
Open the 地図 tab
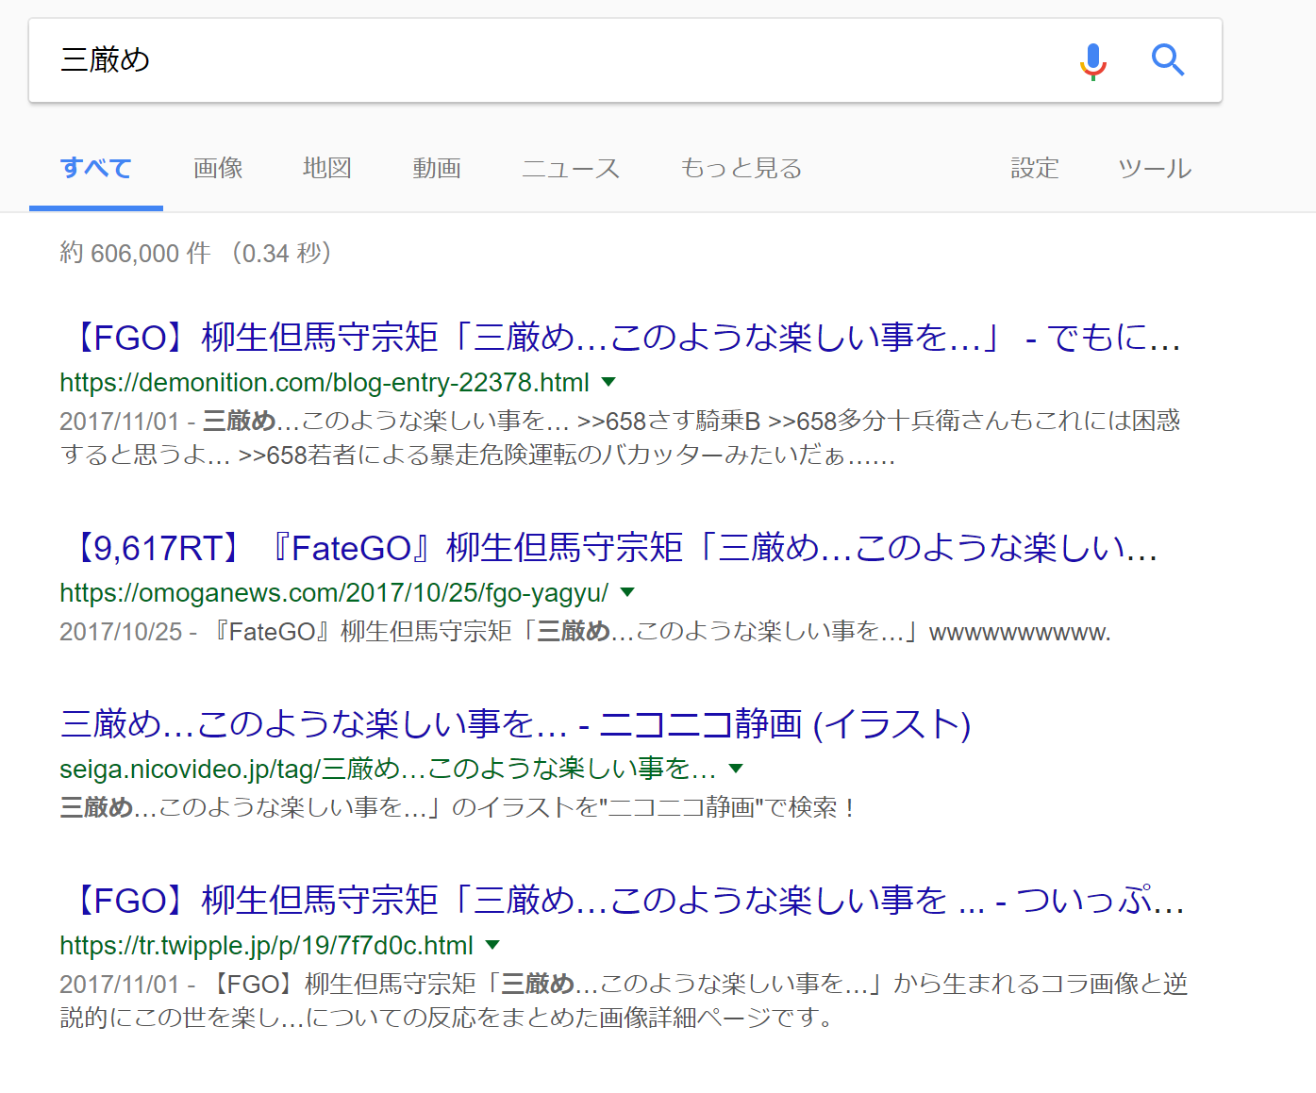[x=326, y=169]
